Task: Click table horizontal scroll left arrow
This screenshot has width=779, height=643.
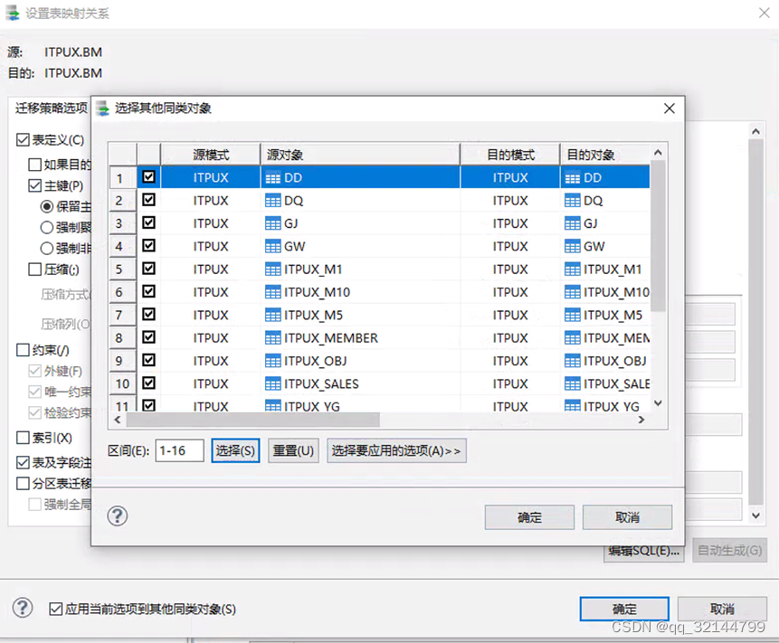Action: tap(118, 420)
